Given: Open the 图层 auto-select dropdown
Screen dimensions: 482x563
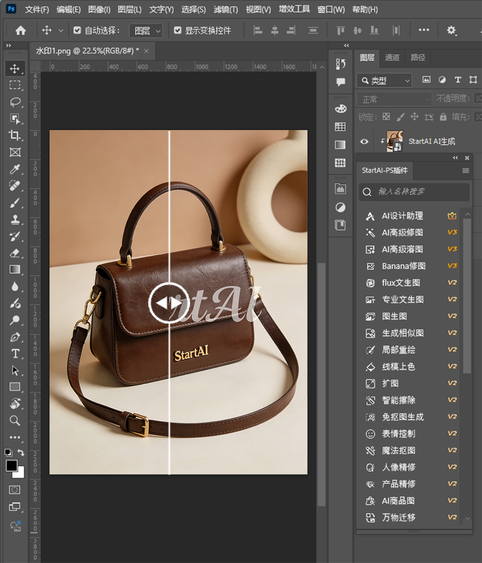Looking at the screenshot, I should 146,30.
